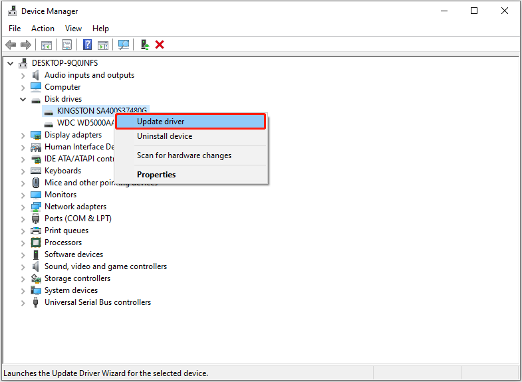The image size is (522, 382).
Task: Click the Software devices icon
Action: coord(36,254)
